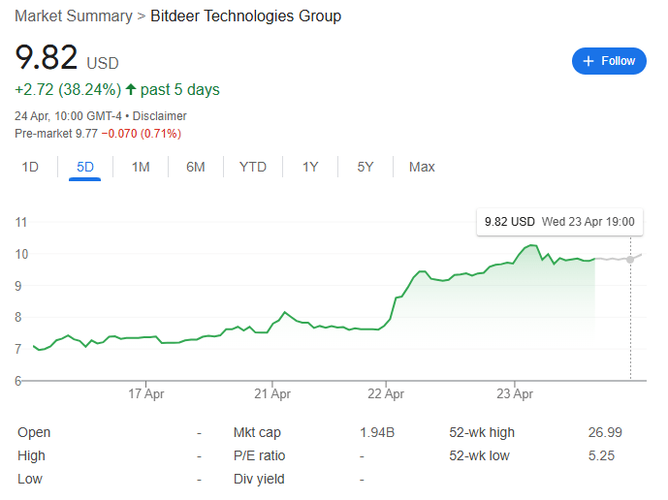Show the 1Y chart range
Viewport: 668px width, 500px height.
point(310,167)
